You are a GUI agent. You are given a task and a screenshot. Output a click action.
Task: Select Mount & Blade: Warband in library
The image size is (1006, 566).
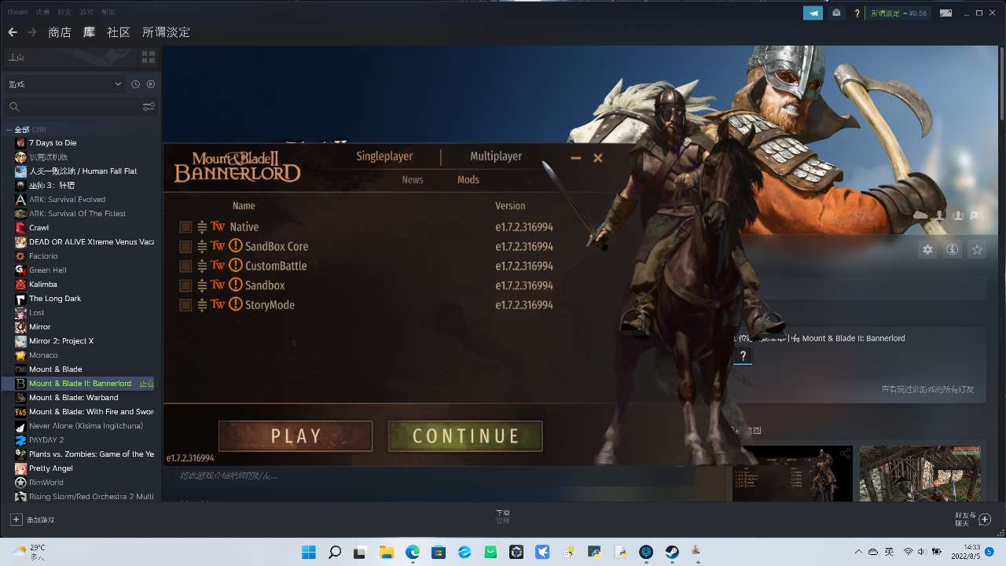coord(74,398)
